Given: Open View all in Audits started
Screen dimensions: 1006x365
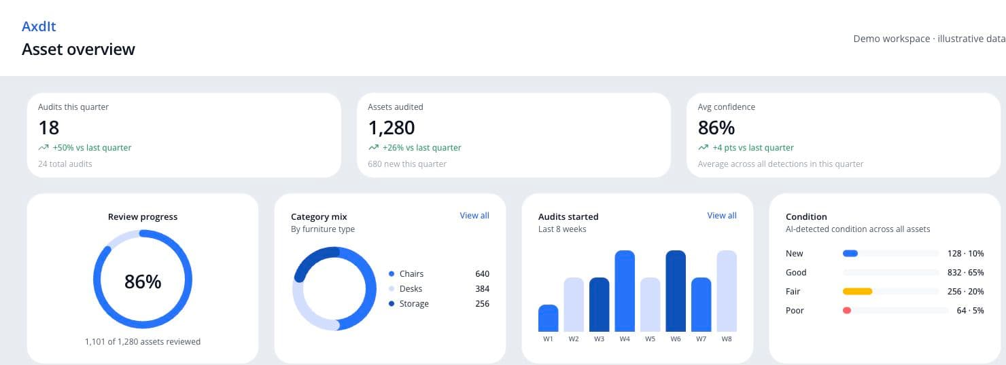Looking at the screenshot, I should click(x=722, y=215).
